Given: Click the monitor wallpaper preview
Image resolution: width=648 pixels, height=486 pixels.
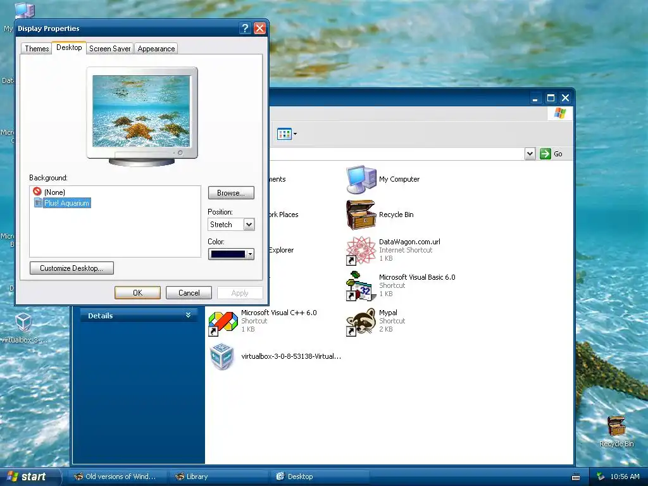Looking at the screenshot, I should [141, 111].
